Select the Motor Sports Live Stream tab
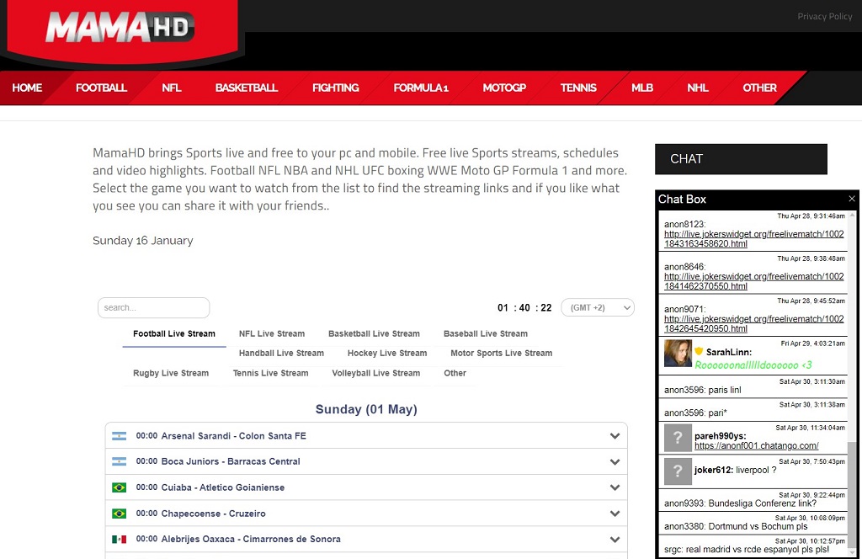862x559 pixels. point(502,353)
